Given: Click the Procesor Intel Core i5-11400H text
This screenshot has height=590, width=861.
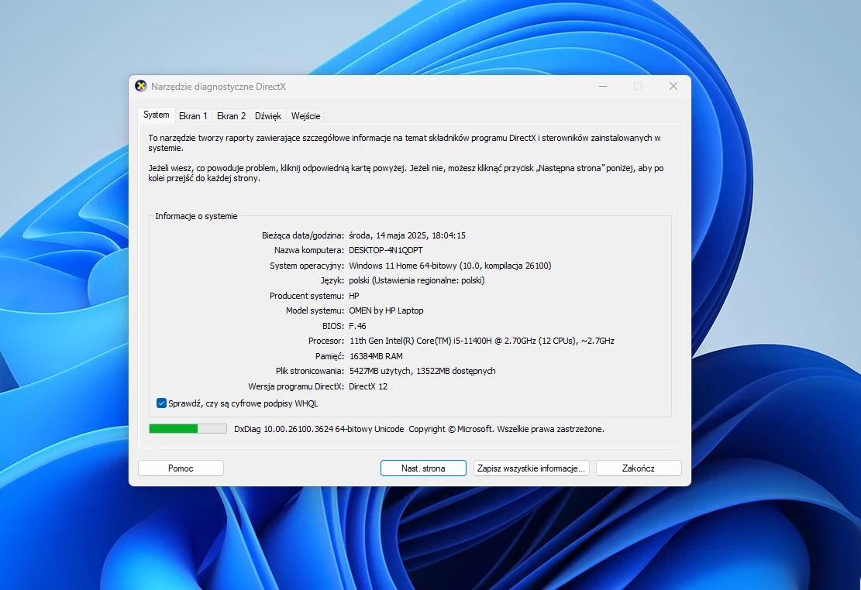Looking at the screenshot, I should pyautogui.click(x=480, y=341).
